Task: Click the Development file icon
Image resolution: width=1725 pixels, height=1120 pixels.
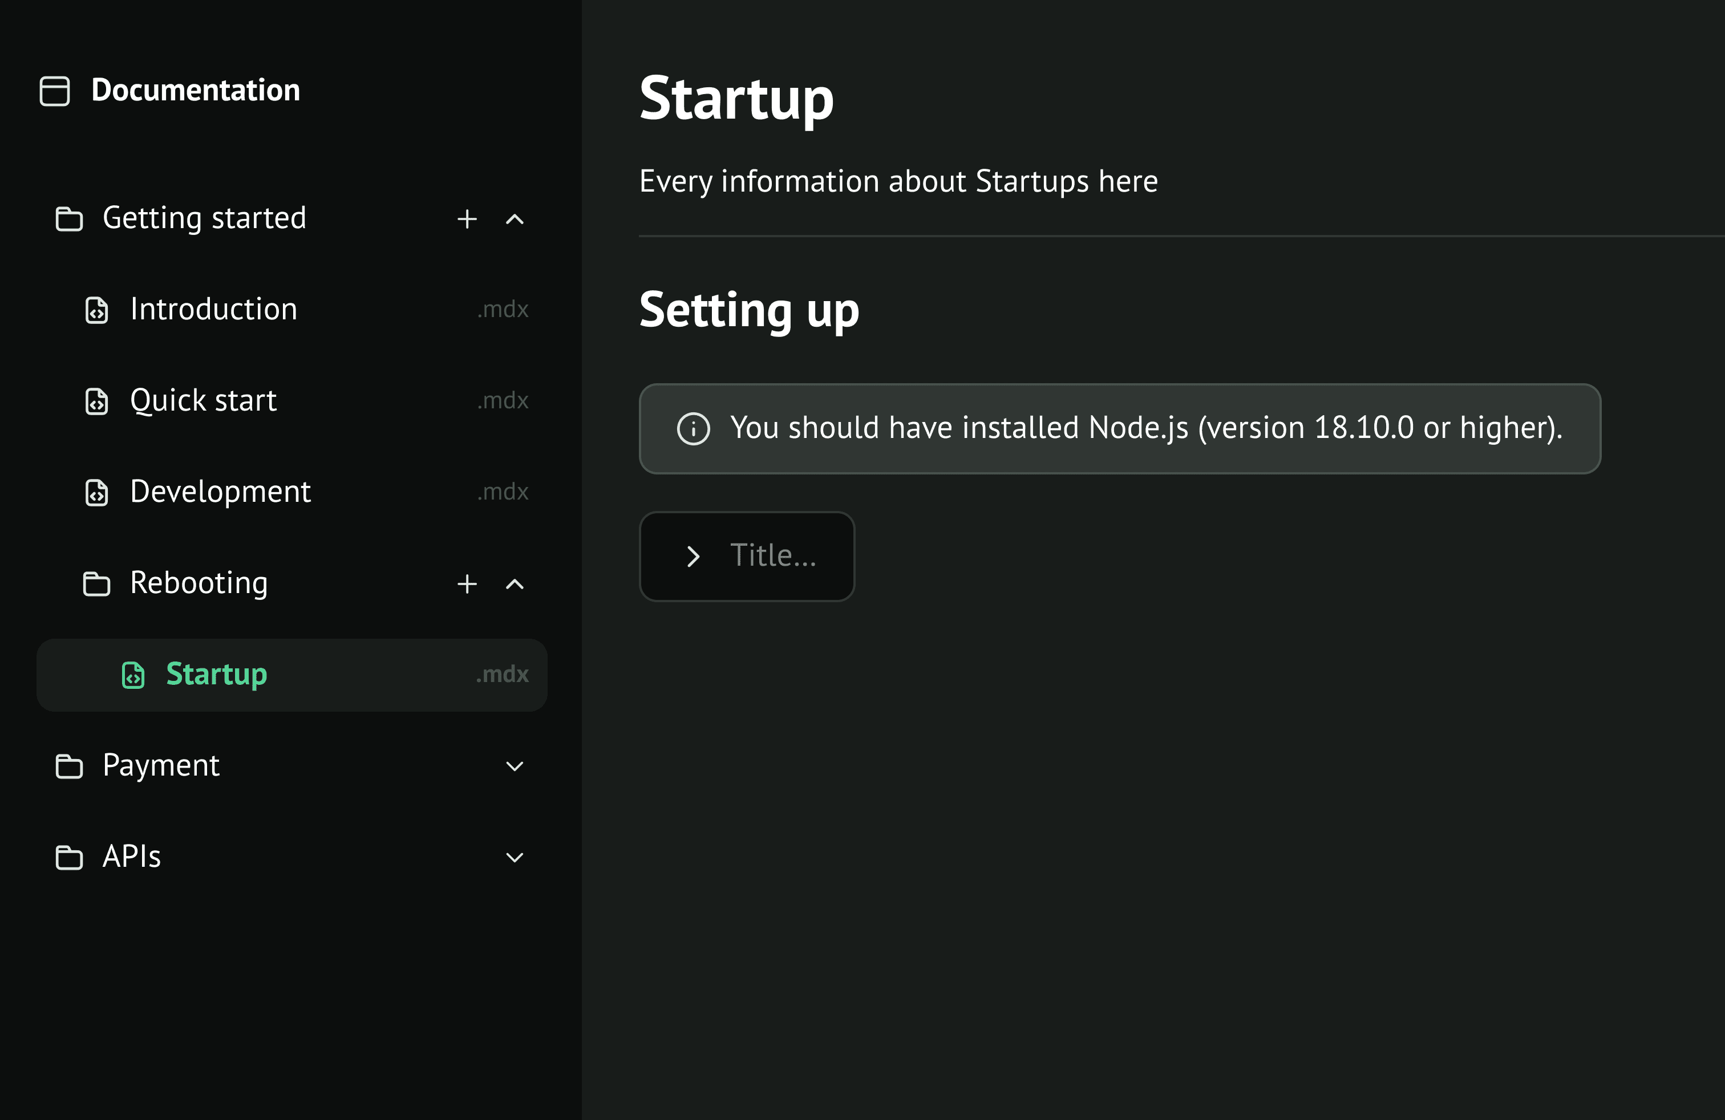Action: click(96, 493)
